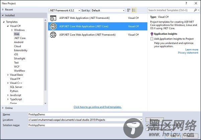Click the Solution name field
The image size is (201, 140).
pos(85,125)
